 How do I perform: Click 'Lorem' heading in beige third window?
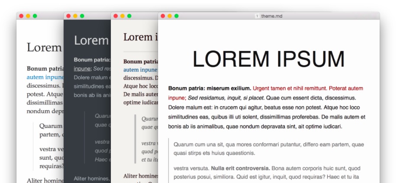pyautogui.click(x=138, y=37)
